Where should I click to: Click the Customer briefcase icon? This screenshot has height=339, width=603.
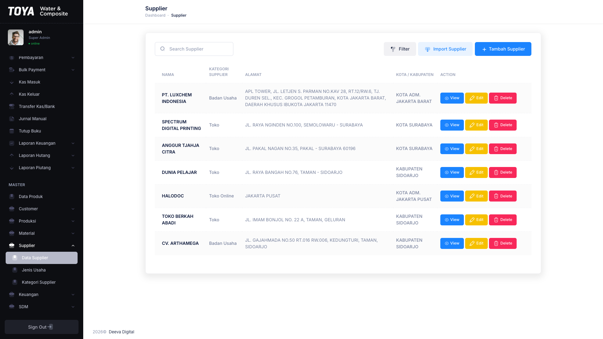click(x=12, y=209)
